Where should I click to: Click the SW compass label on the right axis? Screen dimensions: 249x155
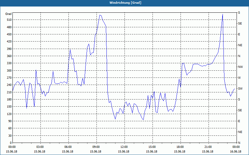coord(240,89)
